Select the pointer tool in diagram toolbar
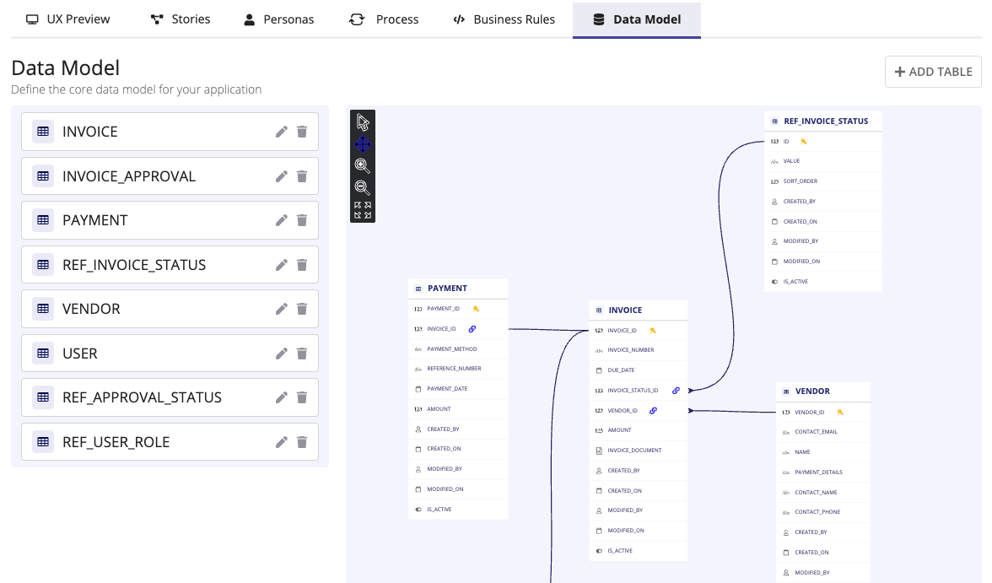Viewport: 992px width, 583px height. pos(363,121)
